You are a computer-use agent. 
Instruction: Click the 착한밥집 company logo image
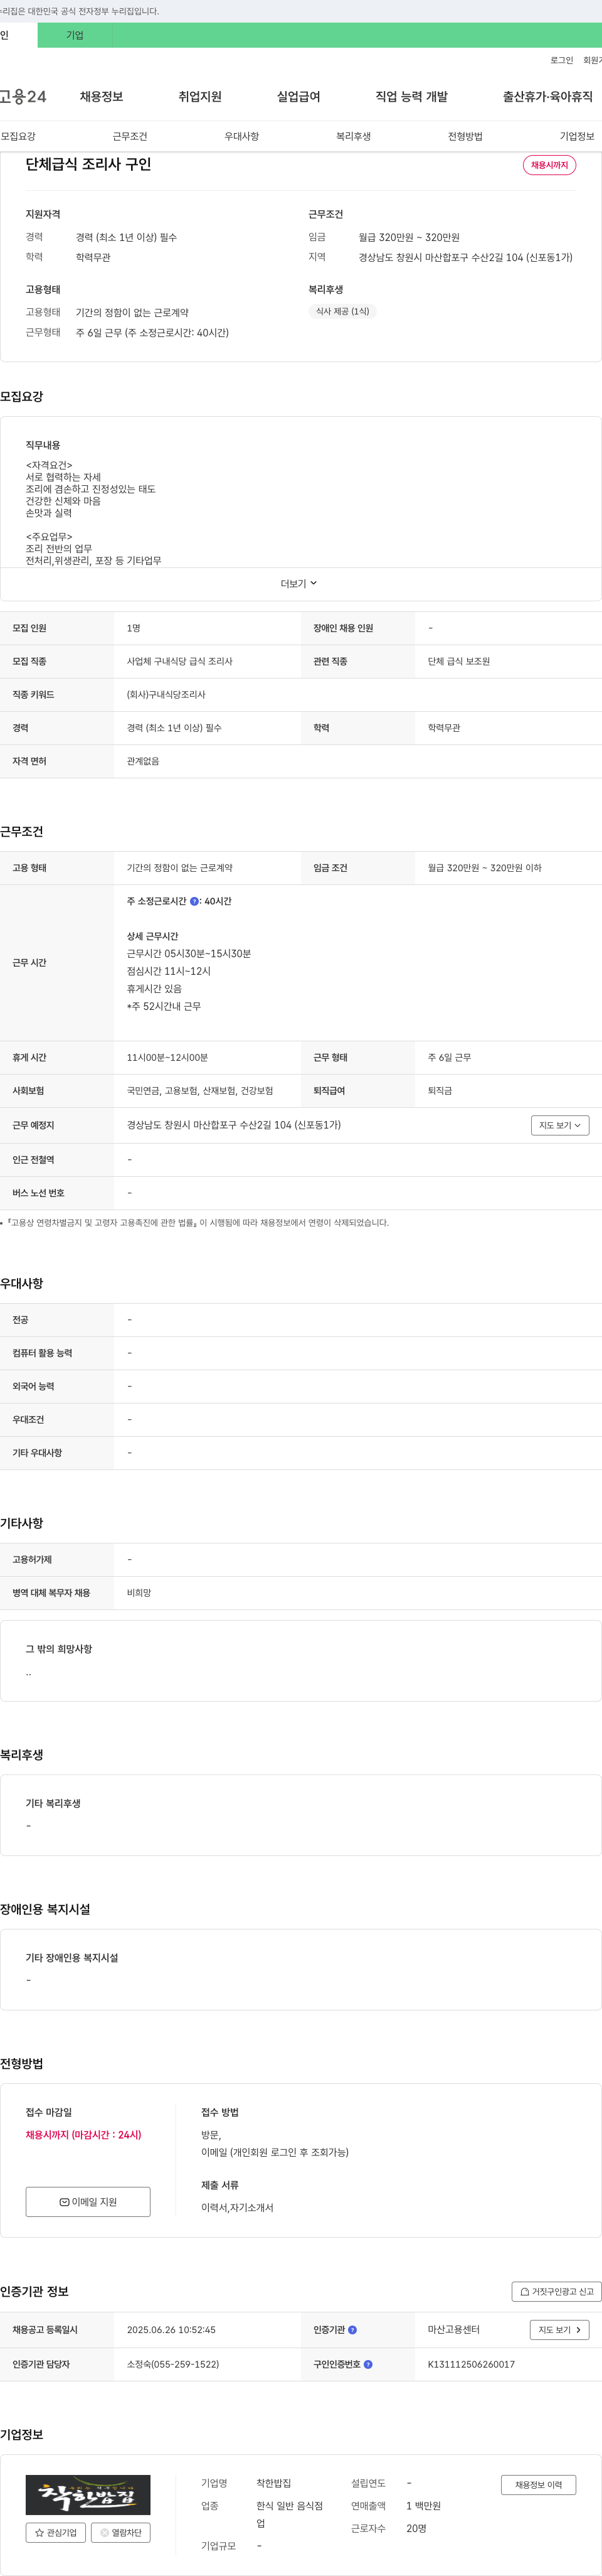pos(88,2494)
